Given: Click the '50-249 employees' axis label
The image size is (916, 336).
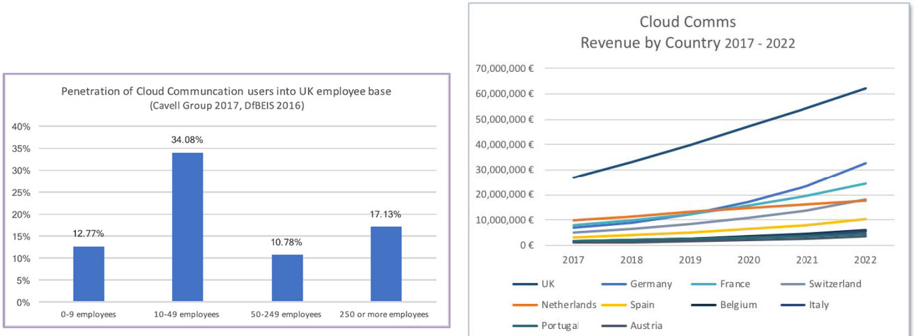Looking at the screenshot, I should point(287,314).
